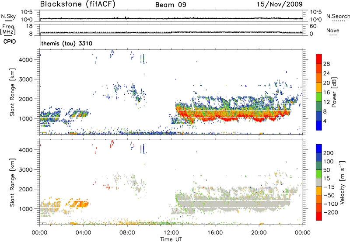Viewport: 350px width, 242px height.
Task: Click the '28' label on the Power colorbar
Action: (326, 64)
